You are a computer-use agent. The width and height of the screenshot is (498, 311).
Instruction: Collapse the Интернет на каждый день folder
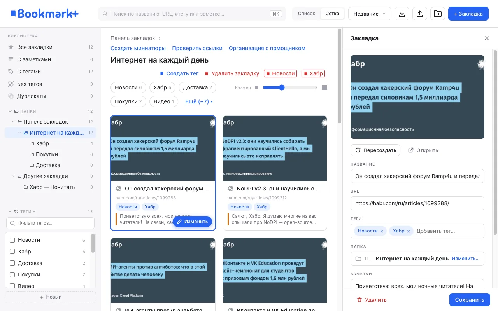click(x=19, y=133)
